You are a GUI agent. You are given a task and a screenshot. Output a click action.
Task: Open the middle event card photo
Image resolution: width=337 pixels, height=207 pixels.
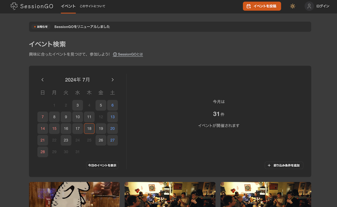[170, 194]
